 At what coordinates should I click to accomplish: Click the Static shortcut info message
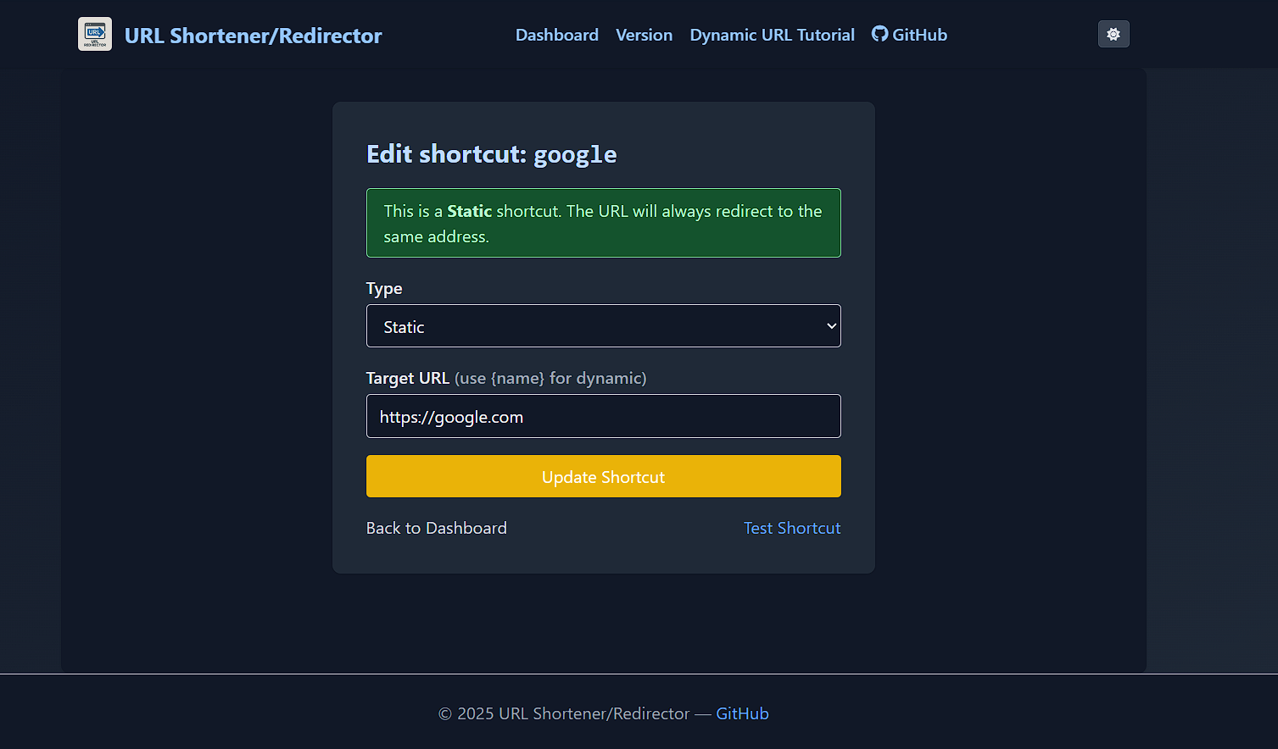604,223
